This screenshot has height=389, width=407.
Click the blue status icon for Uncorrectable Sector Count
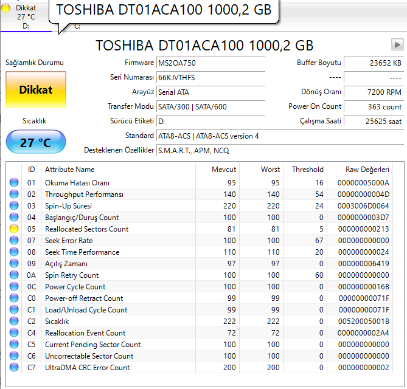click(14, 356)
